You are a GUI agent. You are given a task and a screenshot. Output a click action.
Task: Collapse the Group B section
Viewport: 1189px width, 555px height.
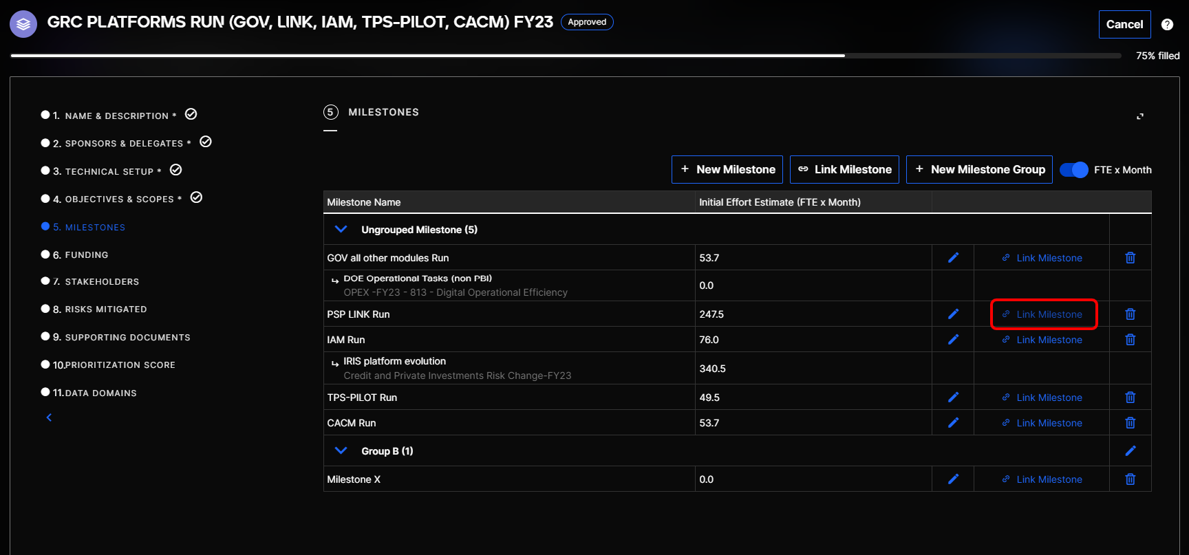(x=341, y=451)
